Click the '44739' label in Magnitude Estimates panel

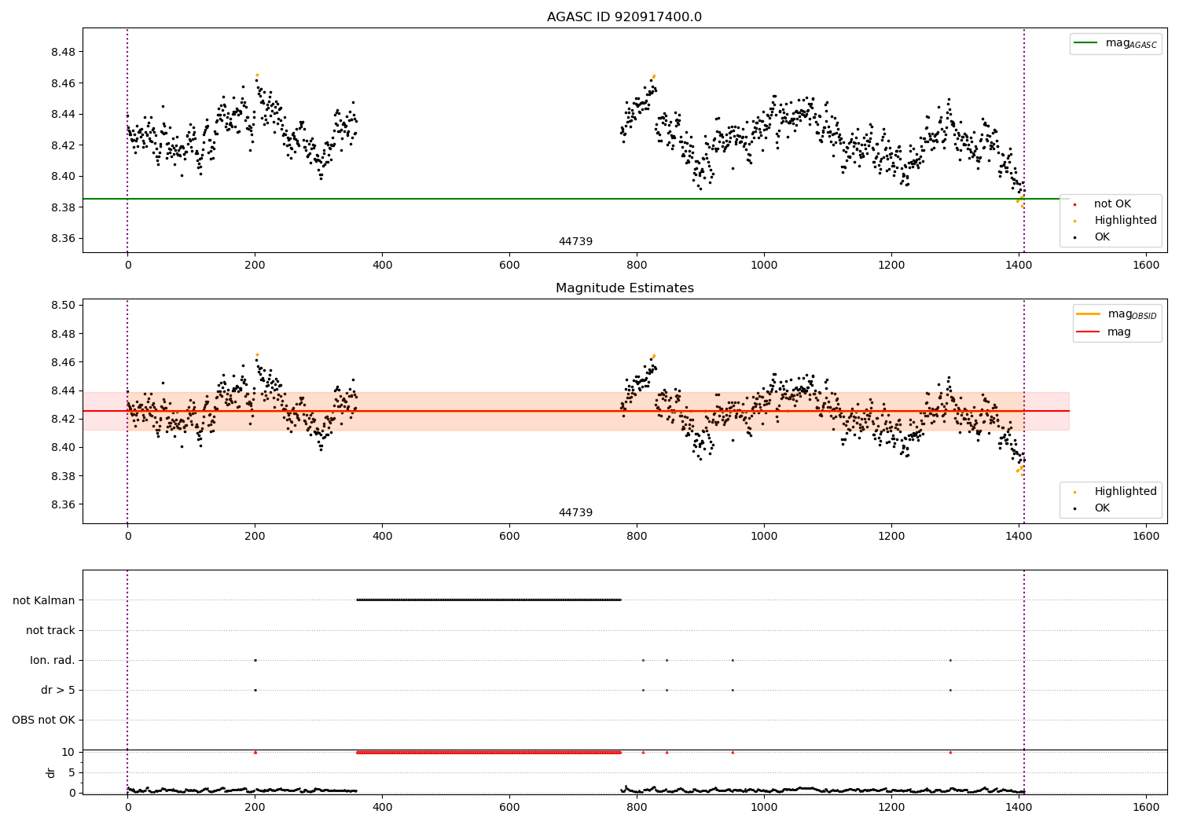point(575,513)
